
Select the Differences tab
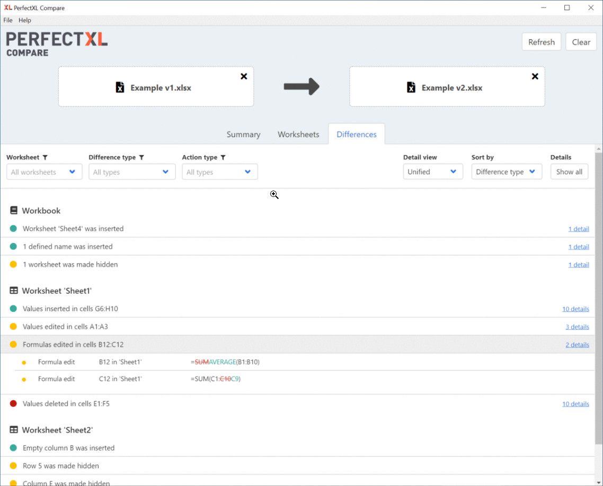pyautogui.click(x=357, y=134)
